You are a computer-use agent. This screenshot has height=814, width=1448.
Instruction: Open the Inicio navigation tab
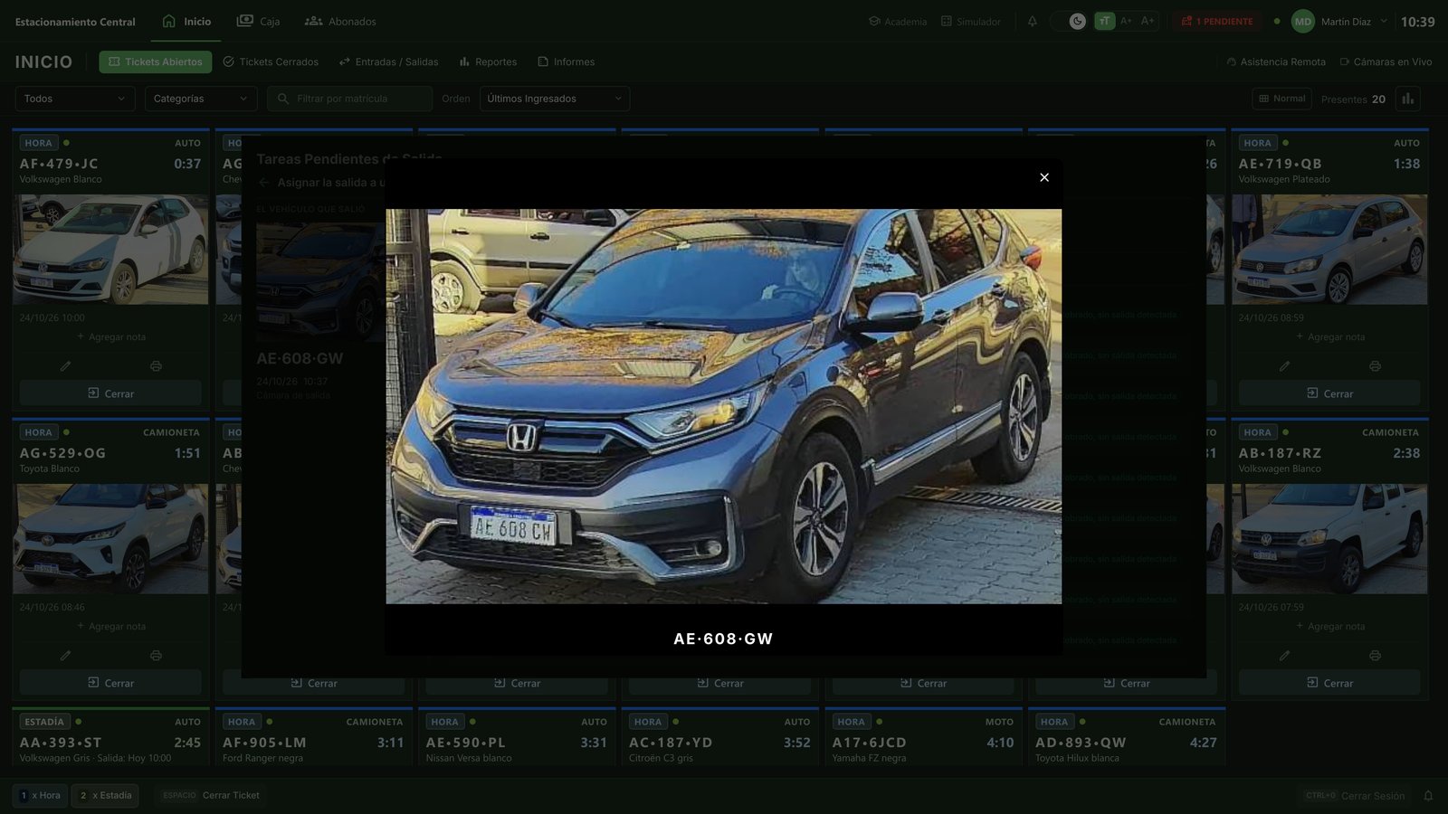186,21
